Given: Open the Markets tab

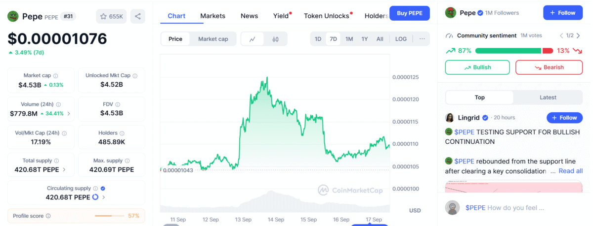Looking at the screenshot, I should [x=212, y=16].
